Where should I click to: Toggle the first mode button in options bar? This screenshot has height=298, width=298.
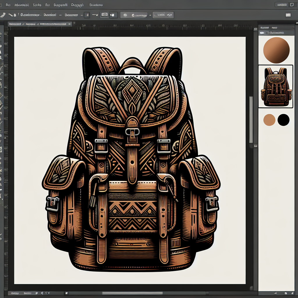pyautogui.click(x=104, y=15)
